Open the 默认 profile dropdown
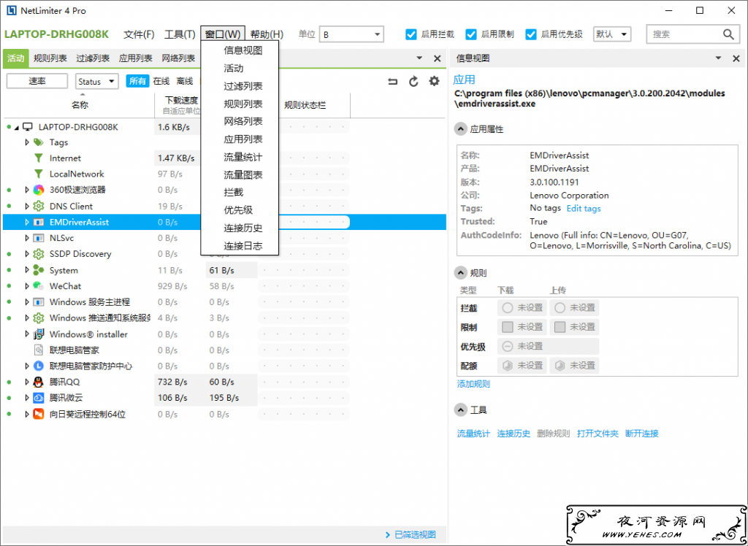 612,34
